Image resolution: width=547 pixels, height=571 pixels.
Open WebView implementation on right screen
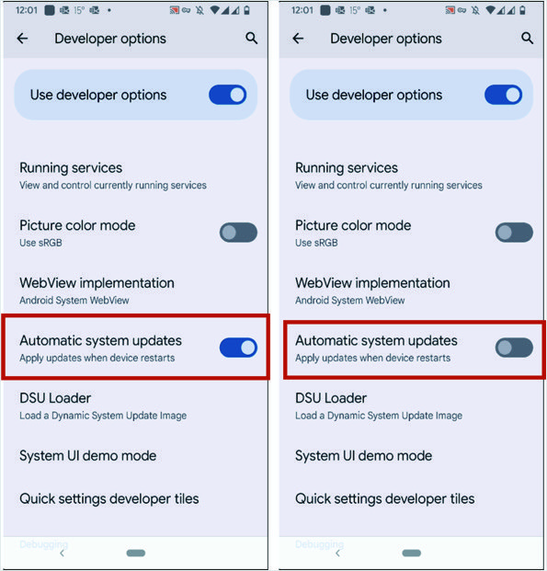411,291
